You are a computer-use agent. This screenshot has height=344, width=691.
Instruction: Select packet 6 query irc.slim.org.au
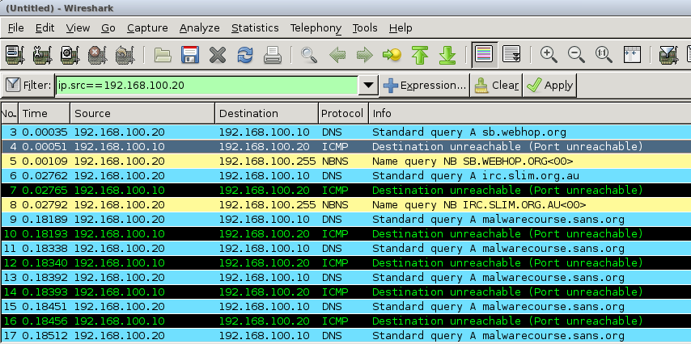pyautogui.click(x=346, y=175)
